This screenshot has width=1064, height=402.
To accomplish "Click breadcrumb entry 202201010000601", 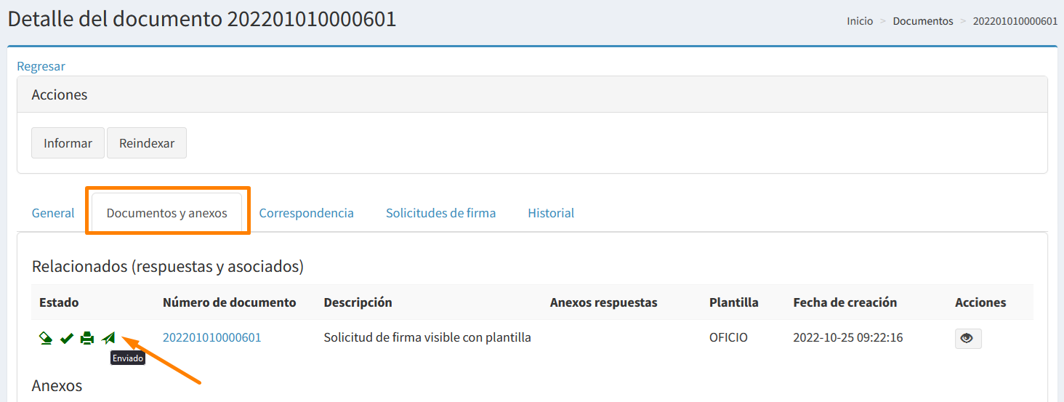I will click(1015, 21).
